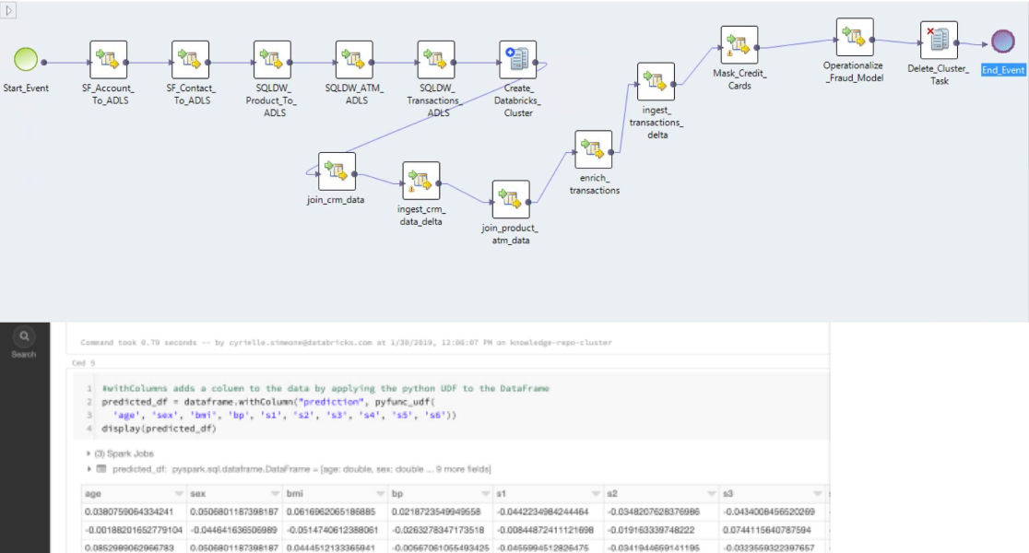
Task: Expand the panel with top-left arrow
Action: (9, 8)
